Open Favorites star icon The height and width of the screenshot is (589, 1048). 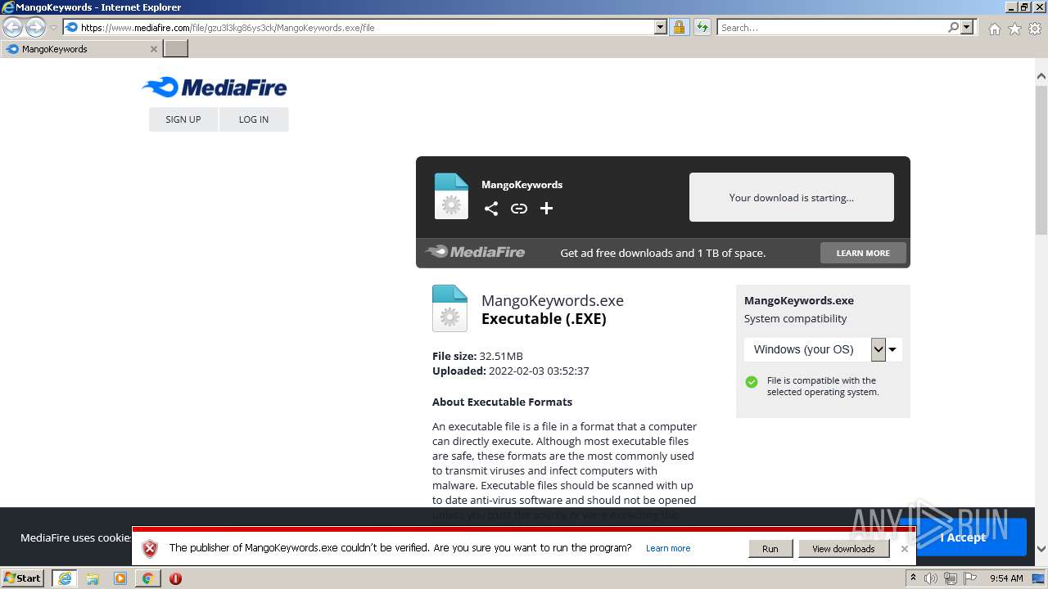1014,29
